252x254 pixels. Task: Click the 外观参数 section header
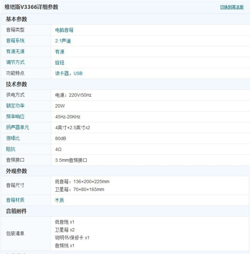tap(16, 171)
